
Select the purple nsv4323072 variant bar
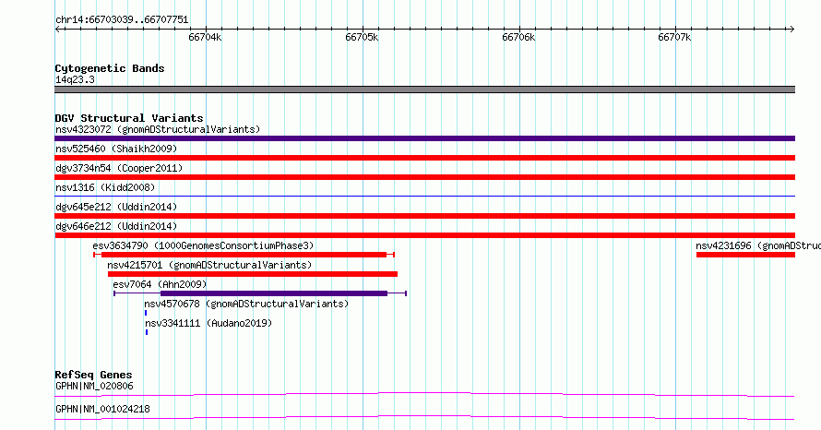[424, 138]
